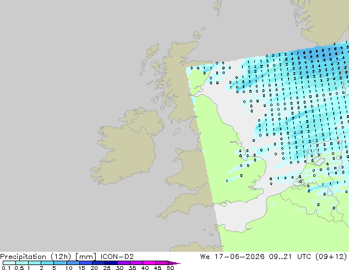This screenshot has width=349, height=270.
Task: Select the 30–35 mm purple legend swatch
Action: pos(123,263)
